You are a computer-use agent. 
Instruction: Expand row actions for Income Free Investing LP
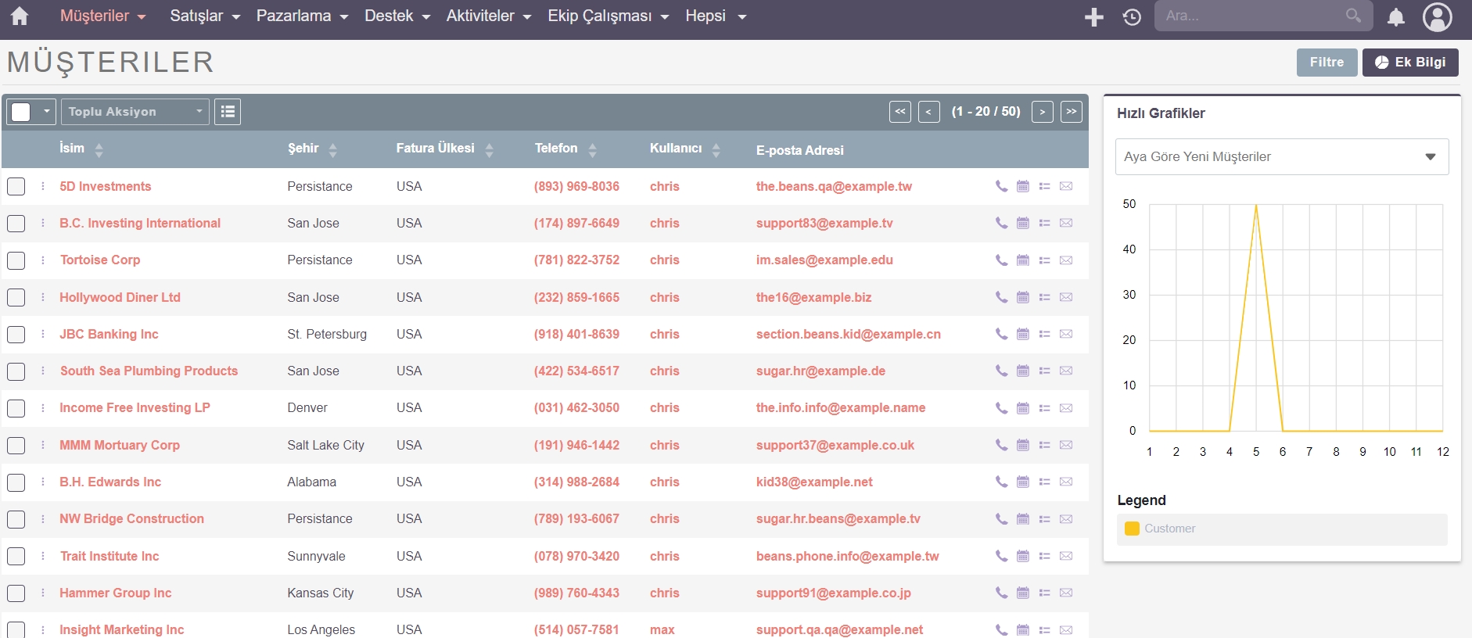point(43,408)
